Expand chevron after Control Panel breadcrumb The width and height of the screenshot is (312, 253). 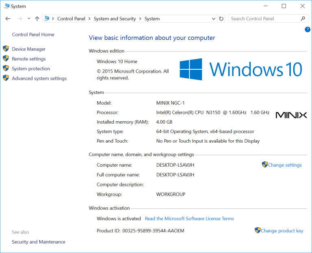click(89, 19)
